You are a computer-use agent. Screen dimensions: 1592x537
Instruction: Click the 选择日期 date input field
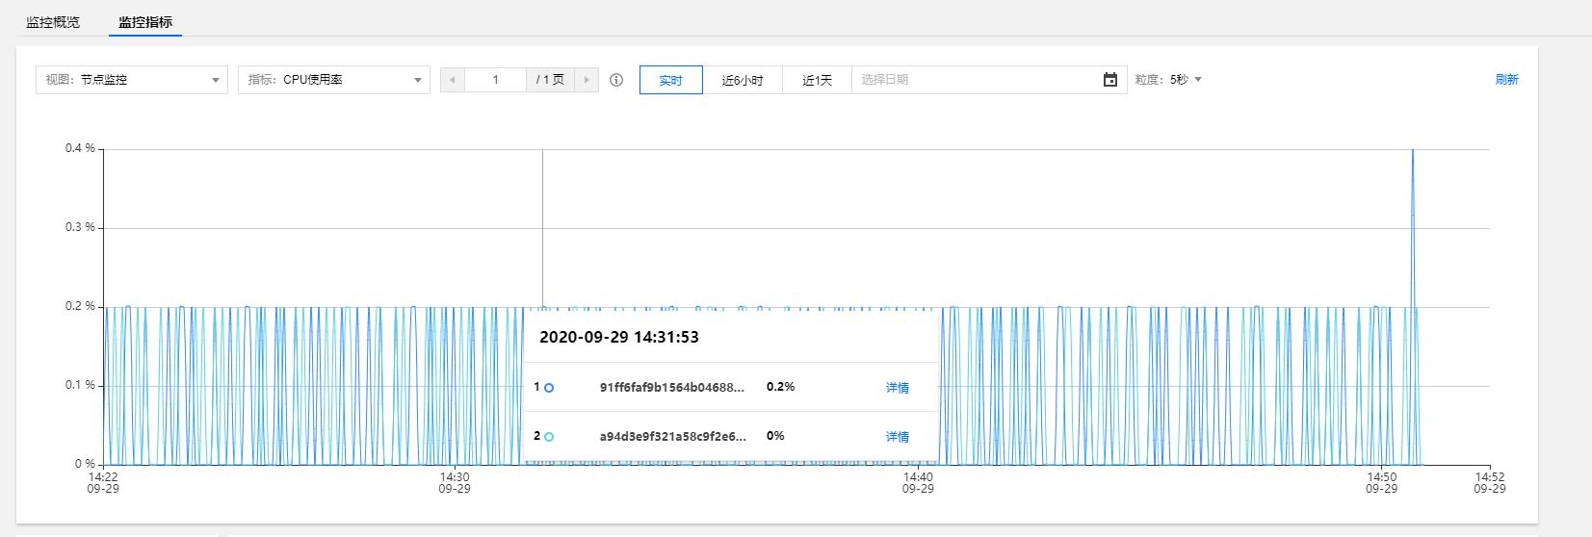pyautogui.click(x=973, y=80)
